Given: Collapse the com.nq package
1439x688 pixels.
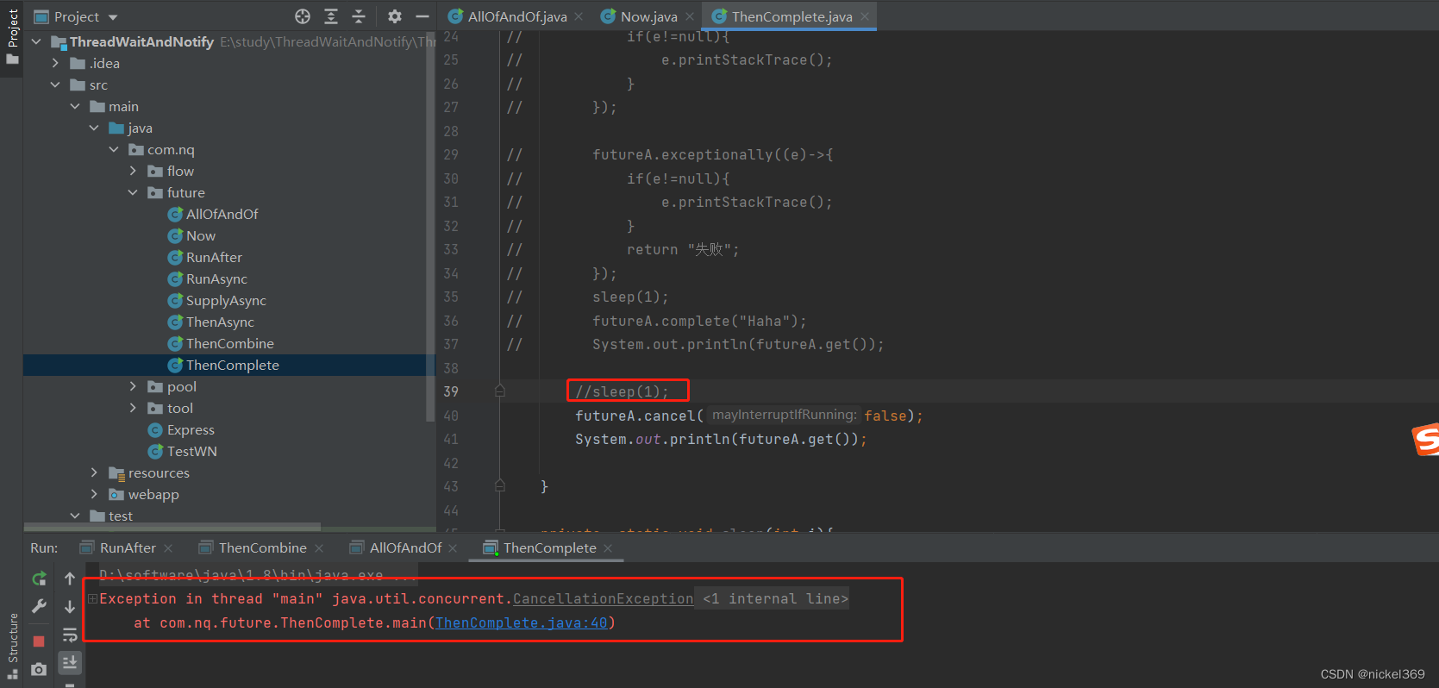Looking at the screenshot, I should [114, 149].
